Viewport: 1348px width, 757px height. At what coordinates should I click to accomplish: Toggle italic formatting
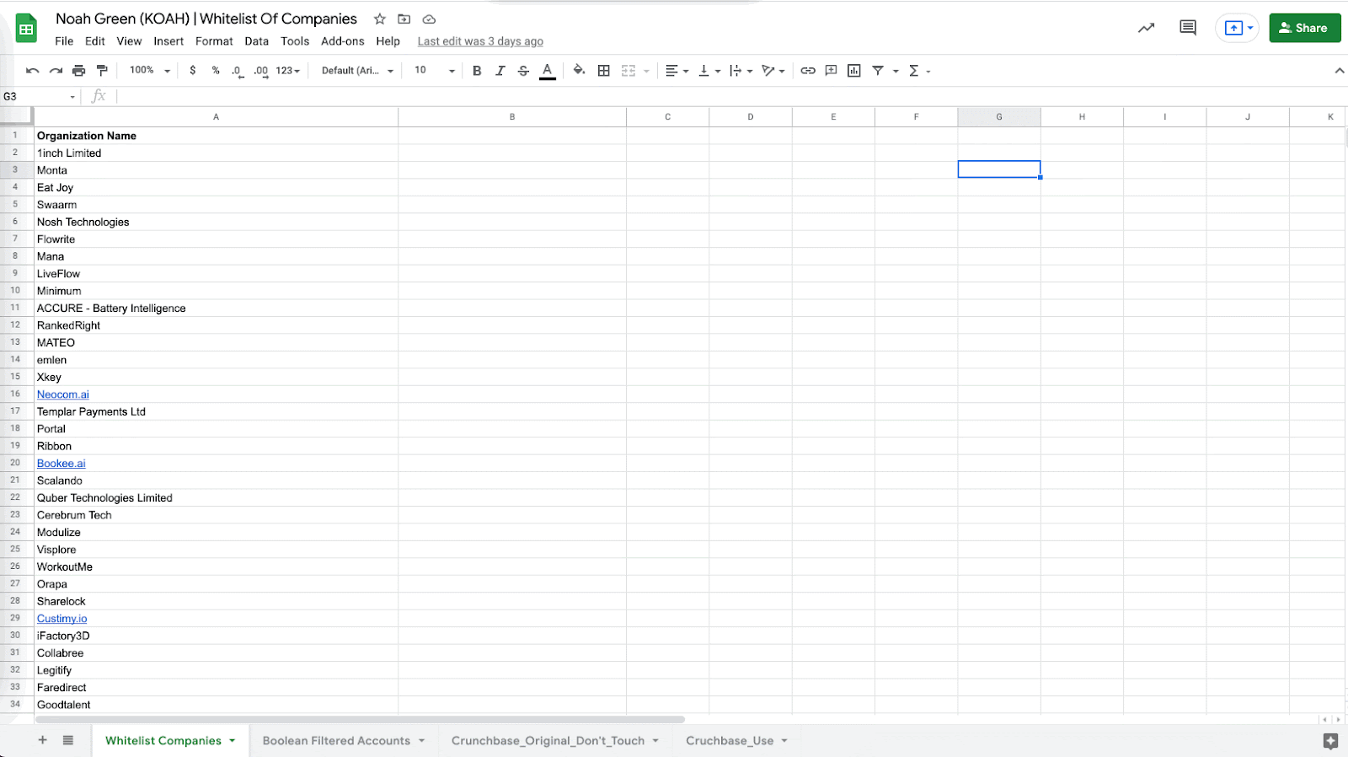[500, 71]
